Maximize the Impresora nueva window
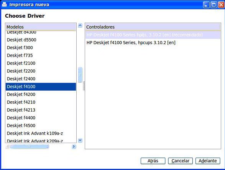 214,5
